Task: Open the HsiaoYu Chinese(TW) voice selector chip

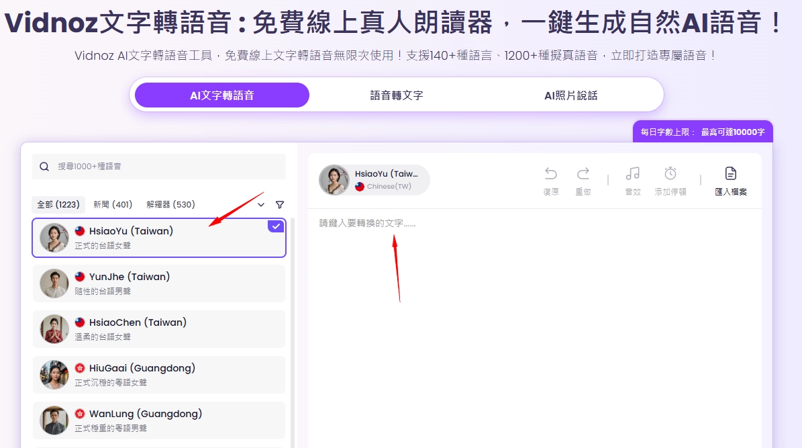Action: 374,180
